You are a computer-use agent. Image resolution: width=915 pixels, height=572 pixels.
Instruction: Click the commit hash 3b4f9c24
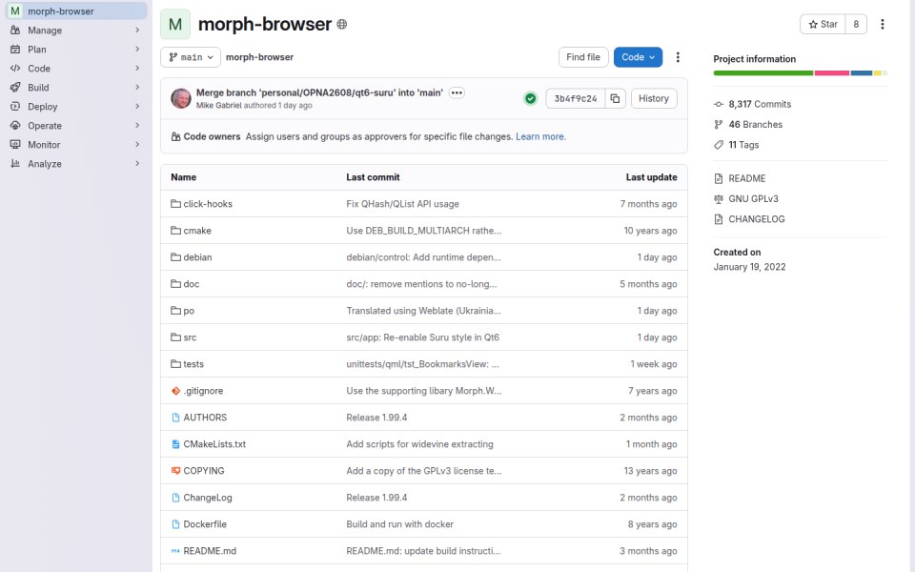[x=576, y=98]
